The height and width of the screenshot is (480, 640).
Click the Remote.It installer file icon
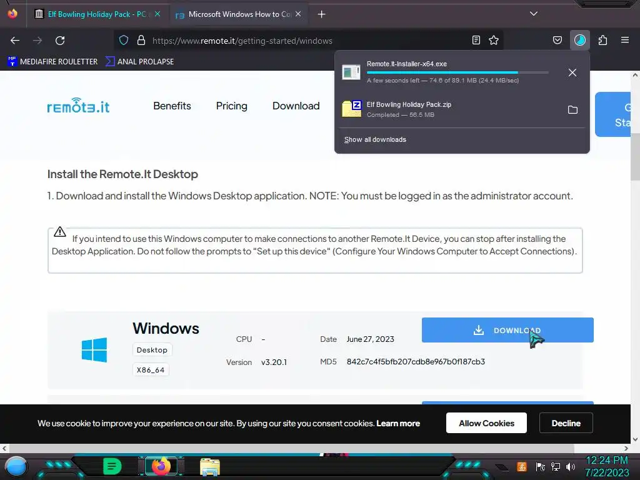[351, 72]
